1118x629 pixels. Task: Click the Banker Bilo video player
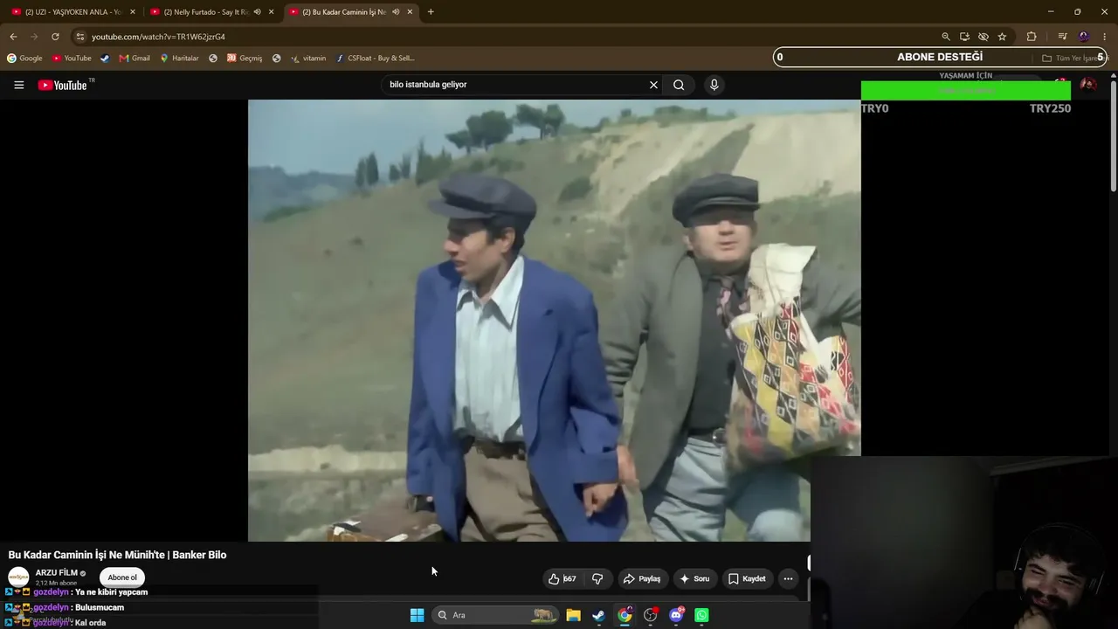[554, 320]
